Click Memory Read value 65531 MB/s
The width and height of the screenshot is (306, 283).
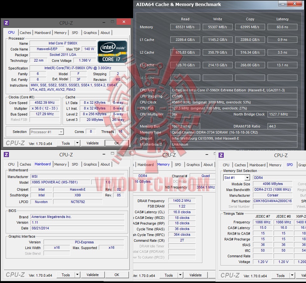pyautogui.click(x=185, y=27)
